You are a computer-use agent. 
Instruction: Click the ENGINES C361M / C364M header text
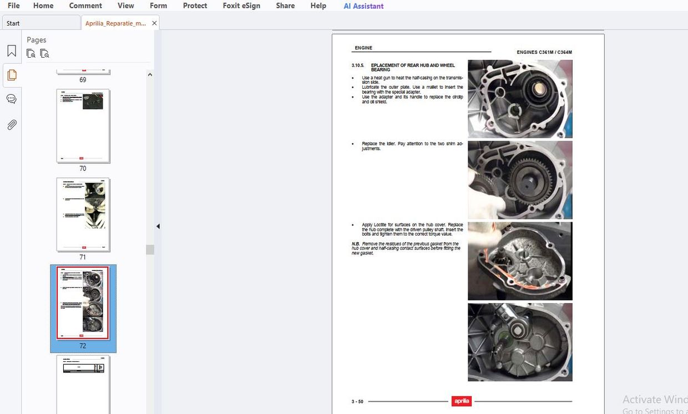(x=544, y=52)
